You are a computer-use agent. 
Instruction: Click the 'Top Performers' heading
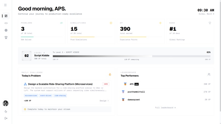click(x=129, y=76)
